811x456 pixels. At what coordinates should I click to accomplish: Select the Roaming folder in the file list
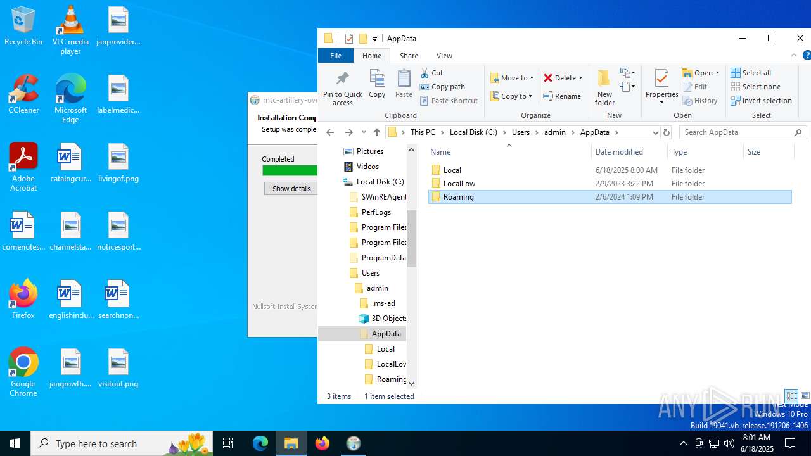pyautogui.click(x=610, y=197)
